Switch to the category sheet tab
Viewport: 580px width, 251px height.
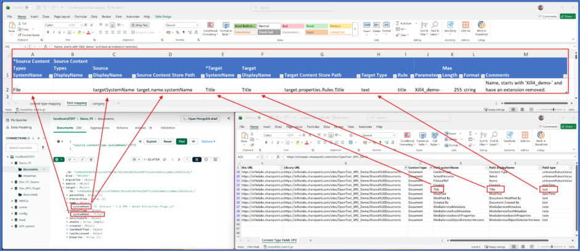(99, 103)
